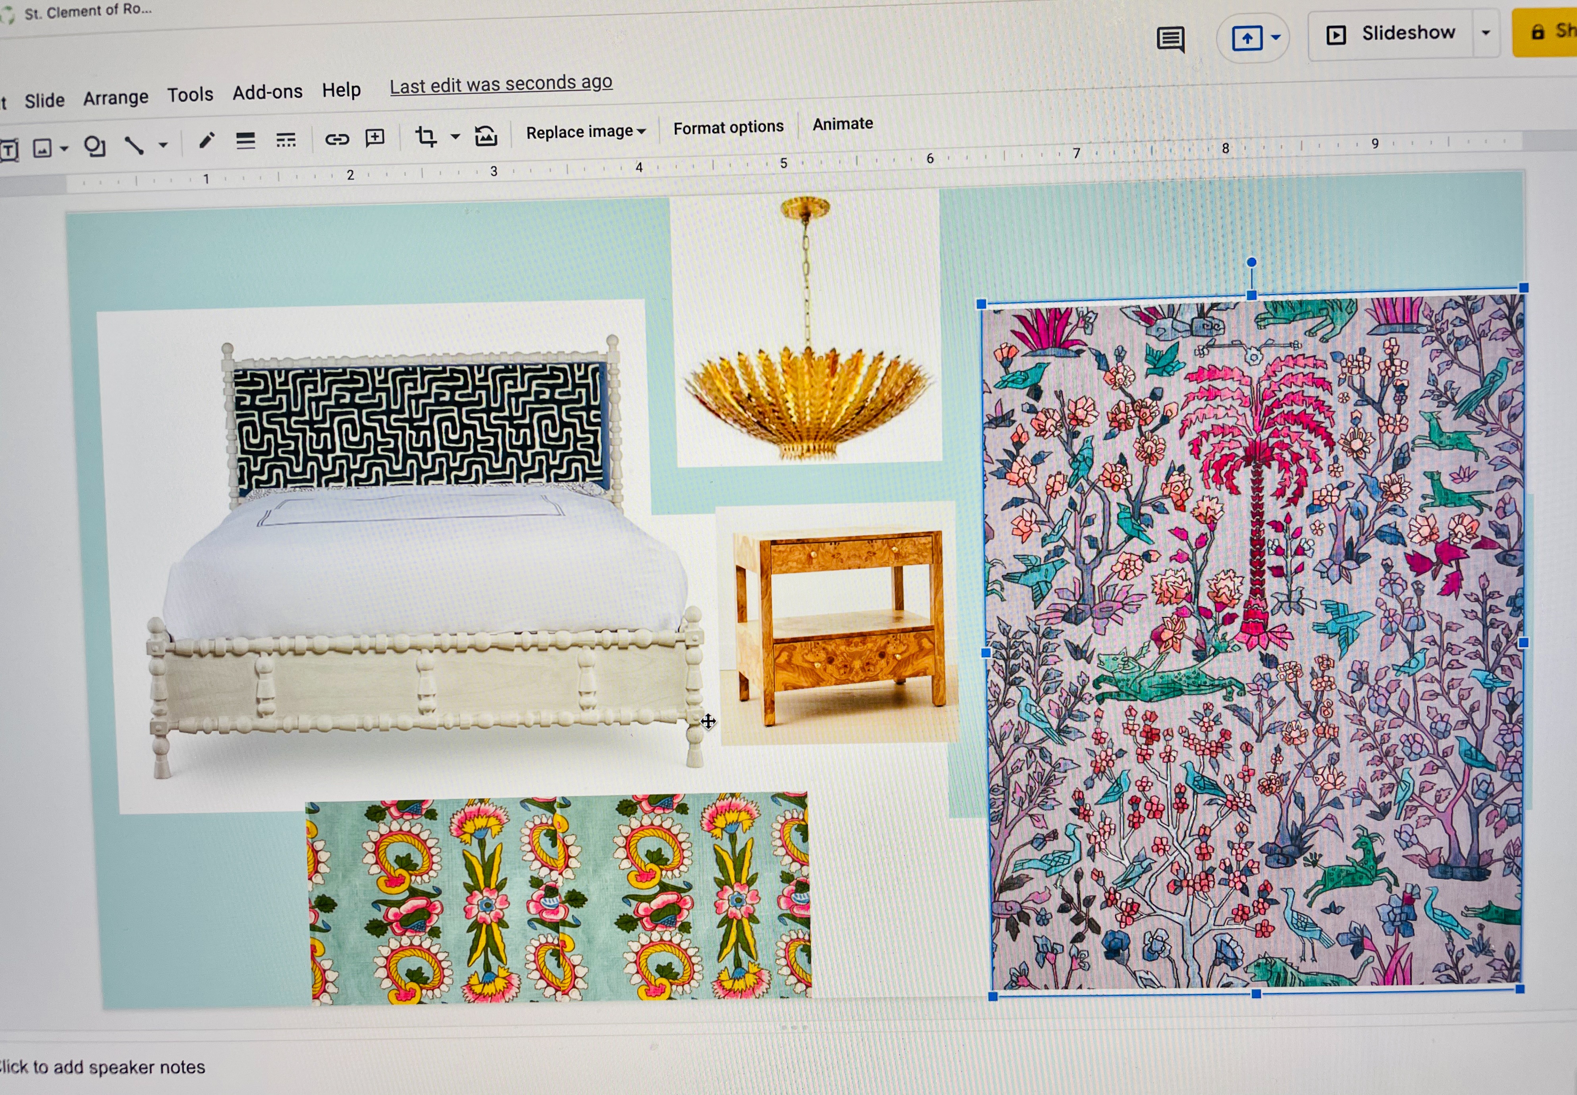The image size is (1577, 1095).
Task: Expand the mask image dropdown arrow beside crop
Action: pos(455,137)
